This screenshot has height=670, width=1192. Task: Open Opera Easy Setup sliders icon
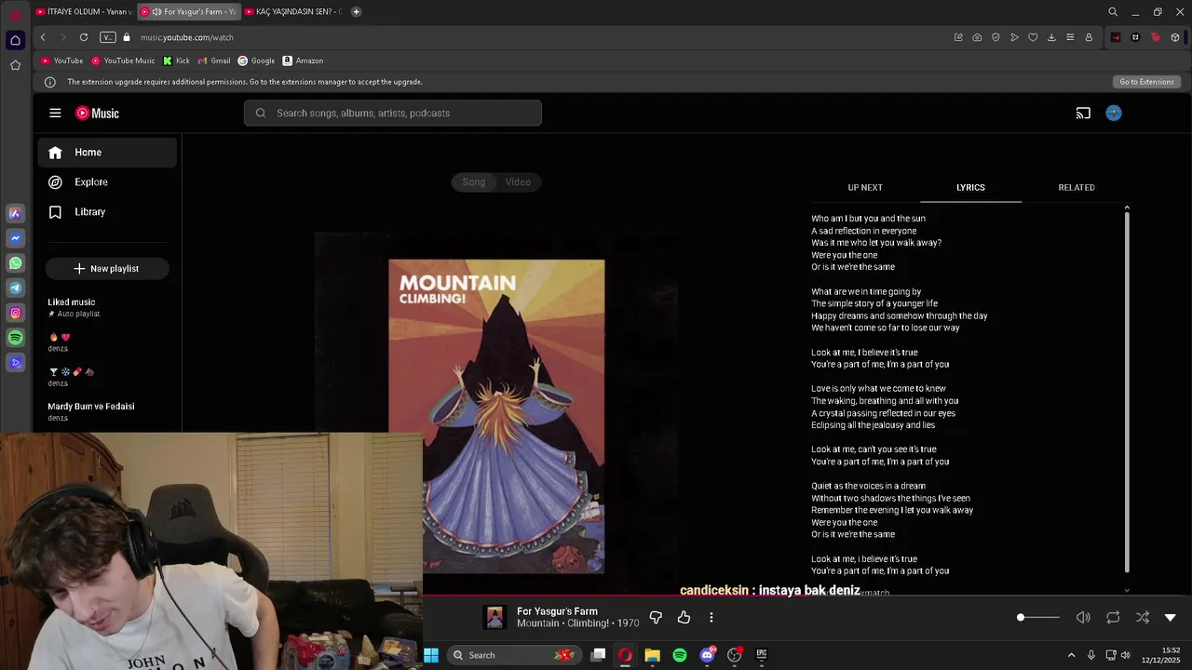point(1070,37)
